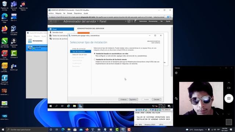Open Corel CAPTURE desktop shortcut
The image size is (235, 132).
(x=4, y=67)
